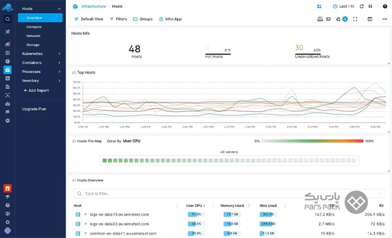Image resolution: width=392 pixels, height=238 pixels.
Task: Select Overview in Hosts menu
Action: (40, 18)
